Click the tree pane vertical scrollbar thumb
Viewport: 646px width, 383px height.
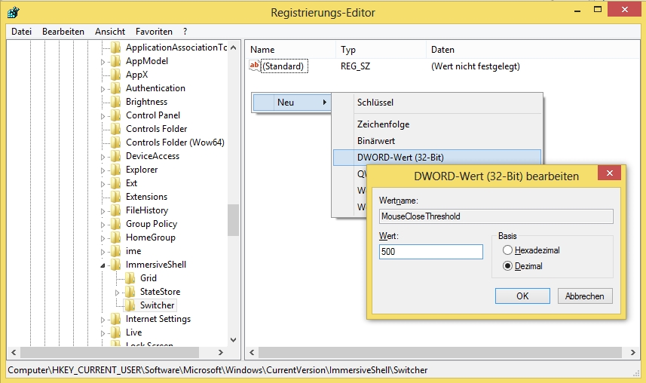pyautogui.click(x=233, y=220)
